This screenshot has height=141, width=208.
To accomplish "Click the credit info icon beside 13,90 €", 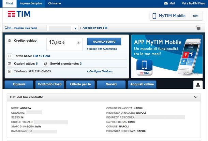I will pyautogui.click(x=78, y=43).
